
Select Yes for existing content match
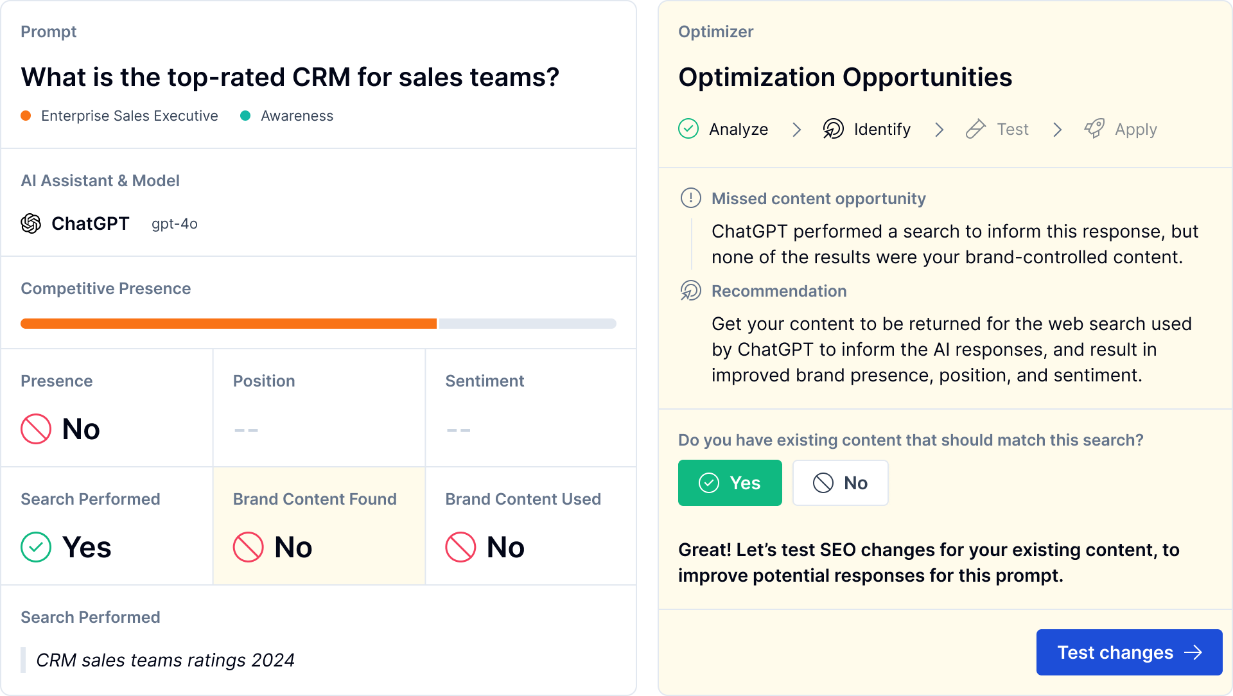730,483
